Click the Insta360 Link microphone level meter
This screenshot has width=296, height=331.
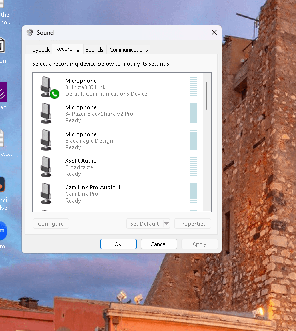(x=193, y=86)
